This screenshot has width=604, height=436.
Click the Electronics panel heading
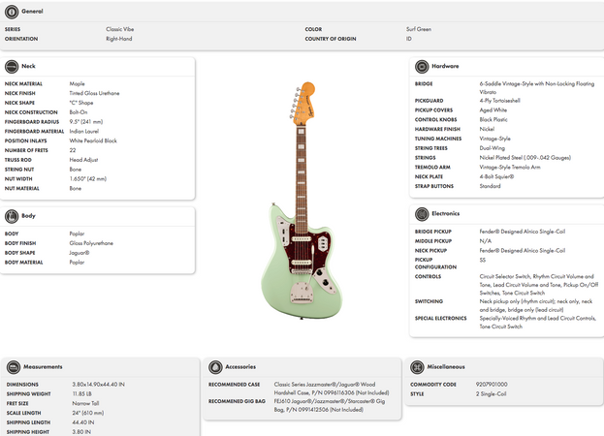point(446,213)
